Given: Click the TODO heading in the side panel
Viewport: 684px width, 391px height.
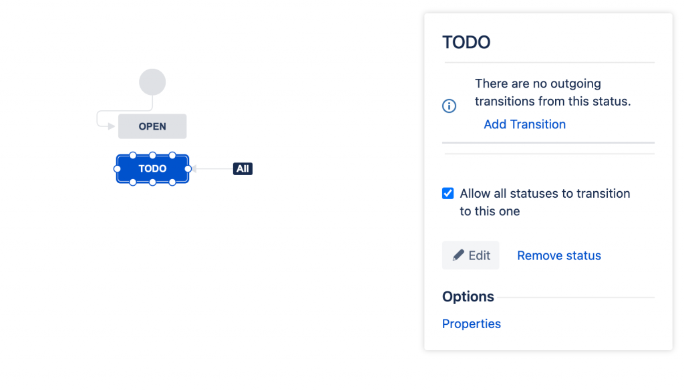Looking at the screenshot, I should point(466,42).
